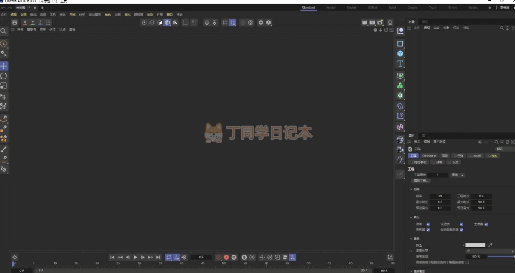515x273 pixels.
Task: Collapse the 执行 section
Action: point(411,218)
